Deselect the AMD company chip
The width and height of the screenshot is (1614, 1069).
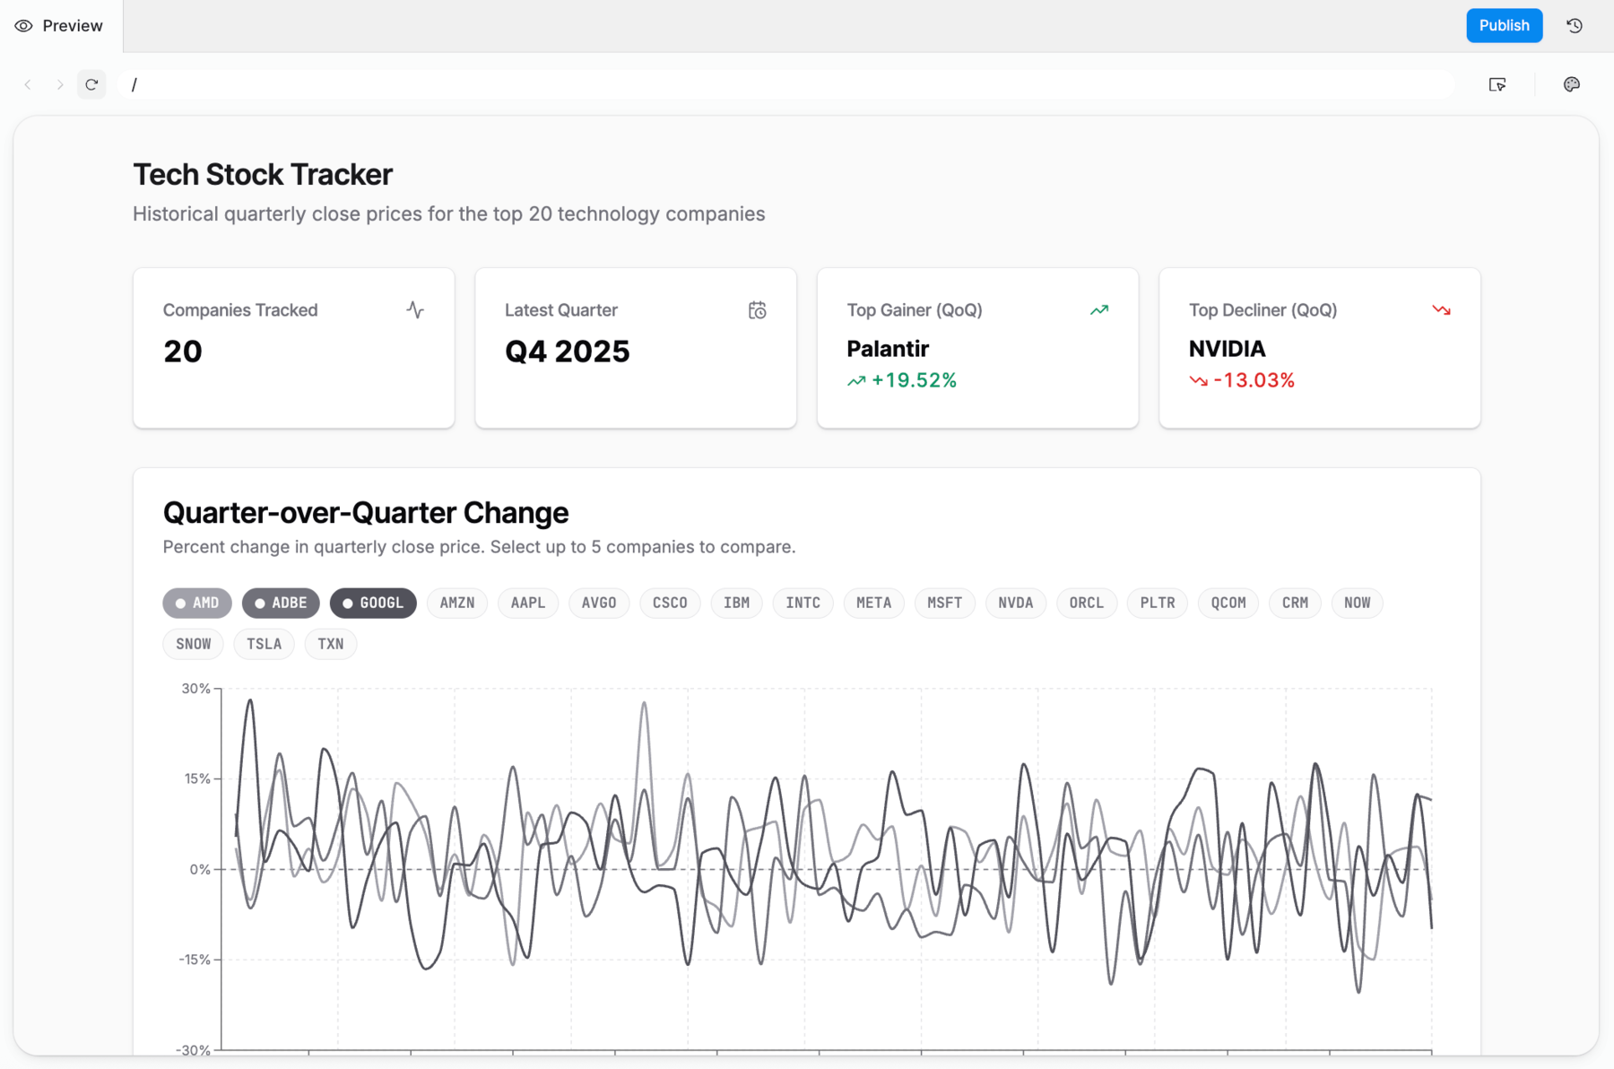point(197,604)
